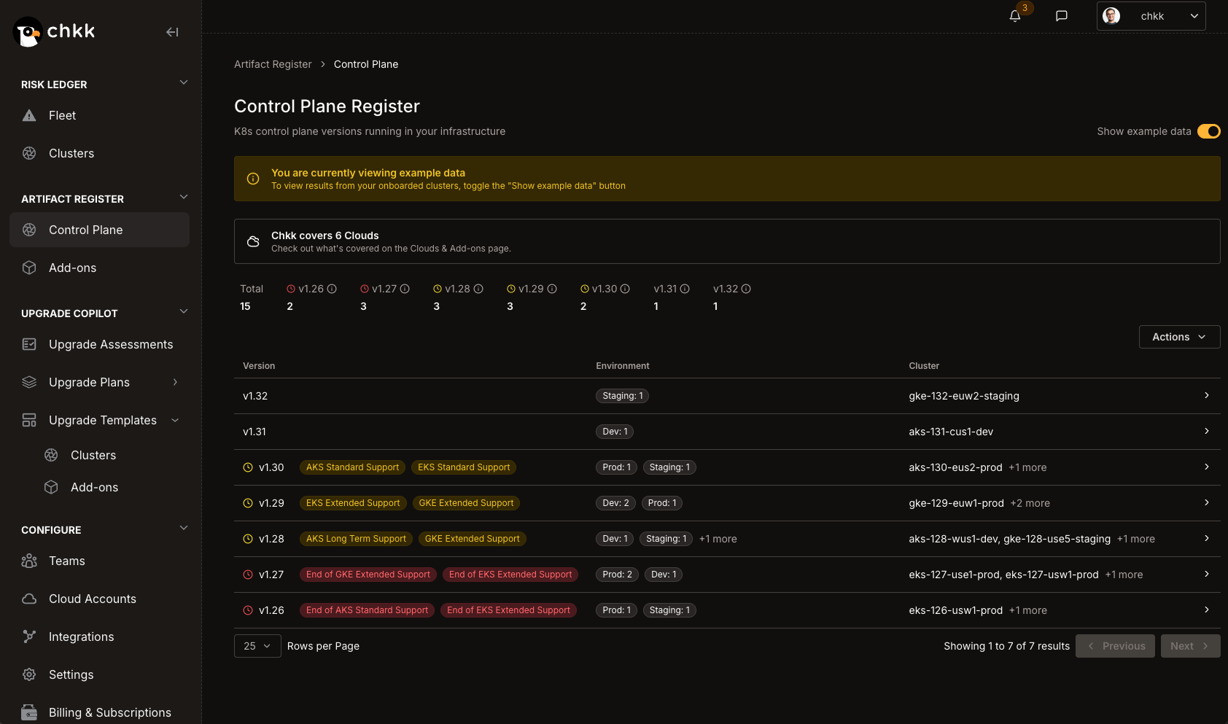Viewport: 1228px width, 724px height.
Task: Click the info icon in example data banner
Action: point(253,179)
